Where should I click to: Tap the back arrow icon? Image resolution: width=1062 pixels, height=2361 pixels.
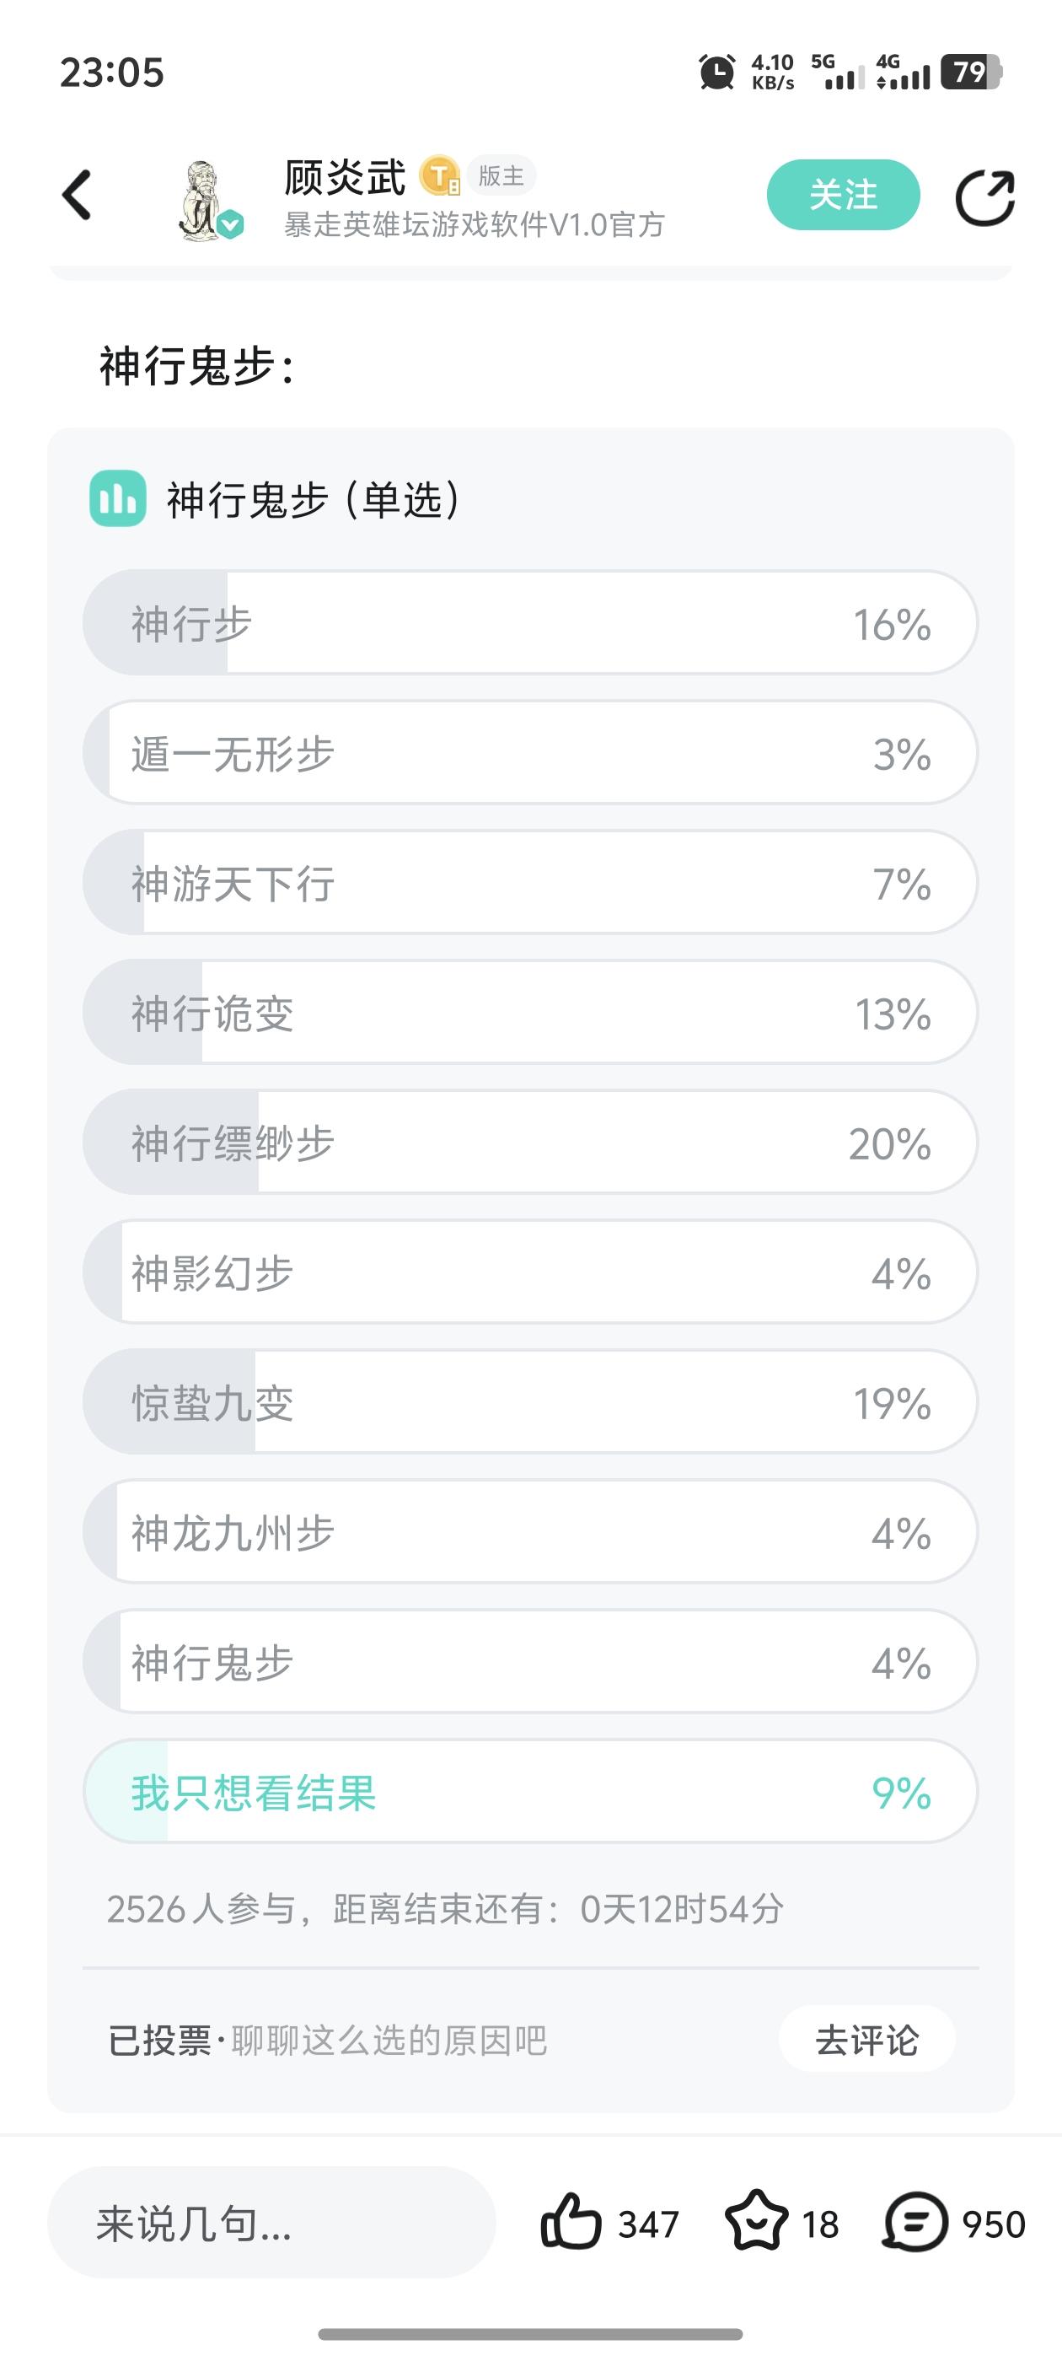(x=77, y=196)
